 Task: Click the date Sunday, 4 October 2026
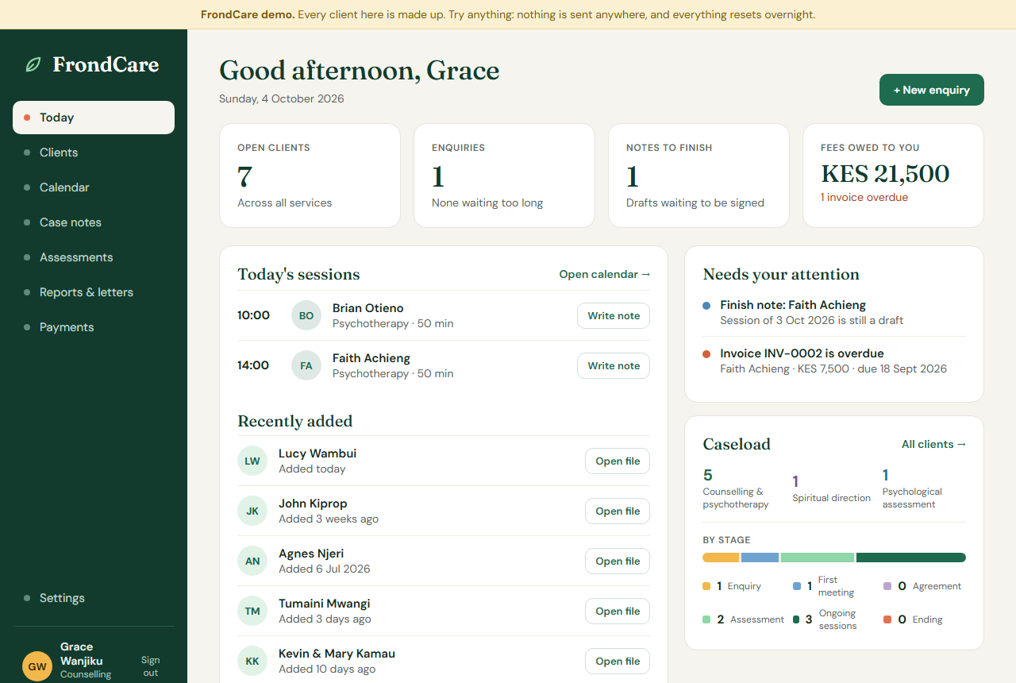tap(282, 99)
